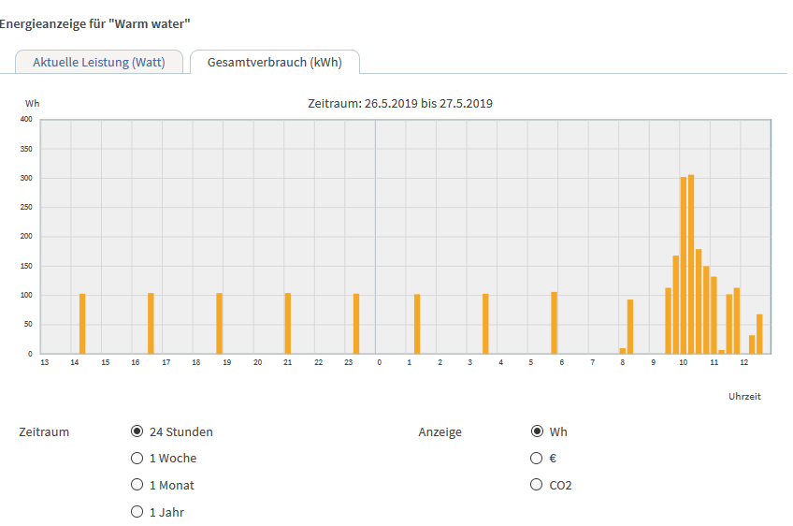Screen dimensions: 793x526
Task: Click the tiny bar at 8 o'clock
Action: pos(623,351)
